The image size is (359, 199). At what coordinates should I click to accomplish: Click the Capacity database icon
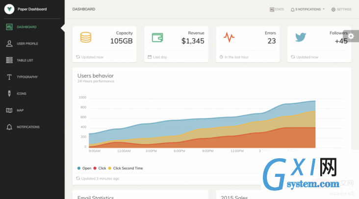coord(86,37)
